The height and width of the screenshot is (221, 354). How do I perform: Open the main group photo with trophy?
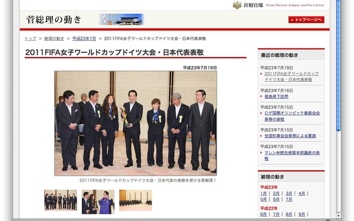click(x=136, y=123)
